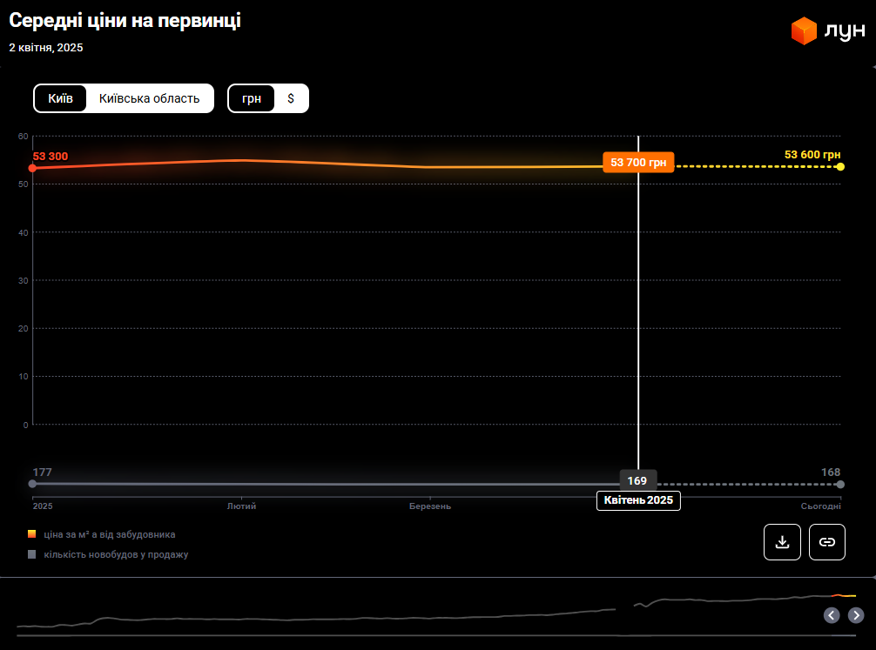Click the orange price legend swatch

(32, 534)
